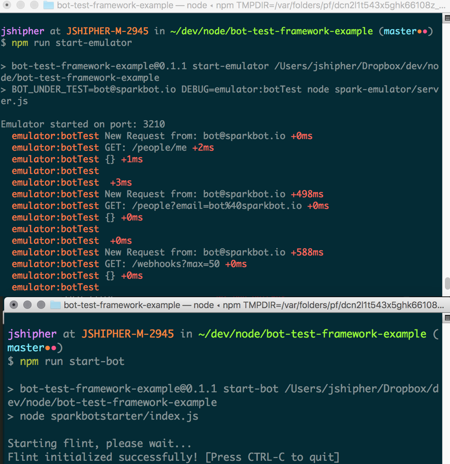
Task: Minimize the upper terminal window
Action: (20, 5)
